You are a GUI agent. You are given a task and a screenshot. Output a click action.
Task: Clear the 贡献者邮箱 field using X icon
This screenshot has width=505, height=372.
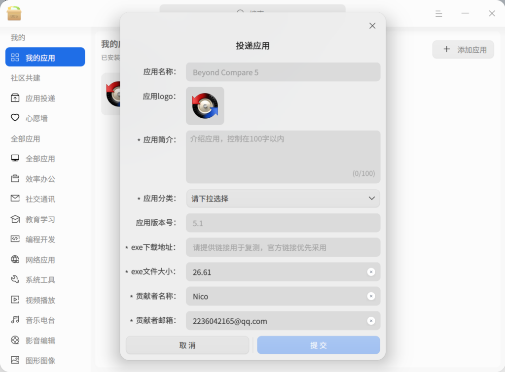371,321
